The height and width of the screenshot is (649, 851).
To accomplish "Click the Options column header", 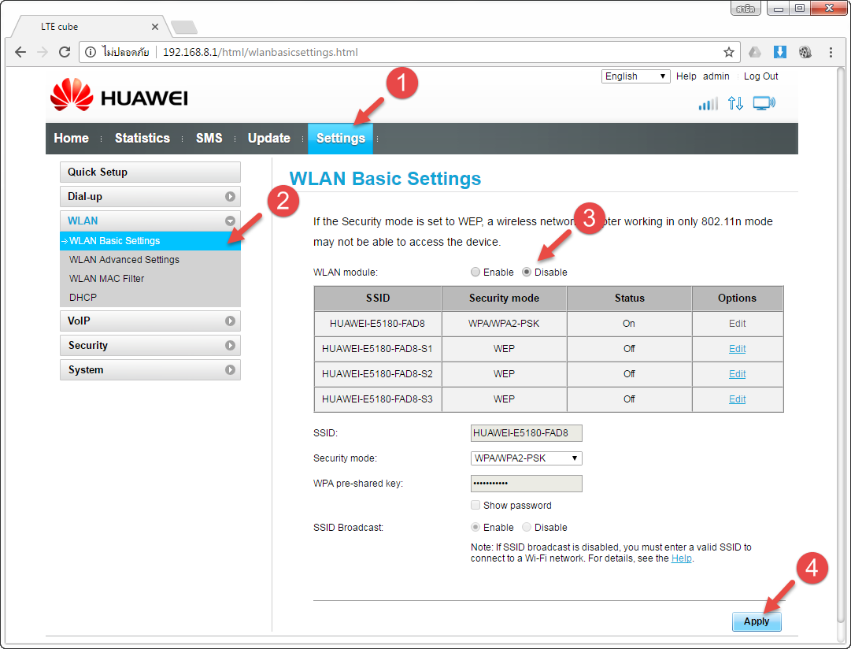I will coord(737,299).
